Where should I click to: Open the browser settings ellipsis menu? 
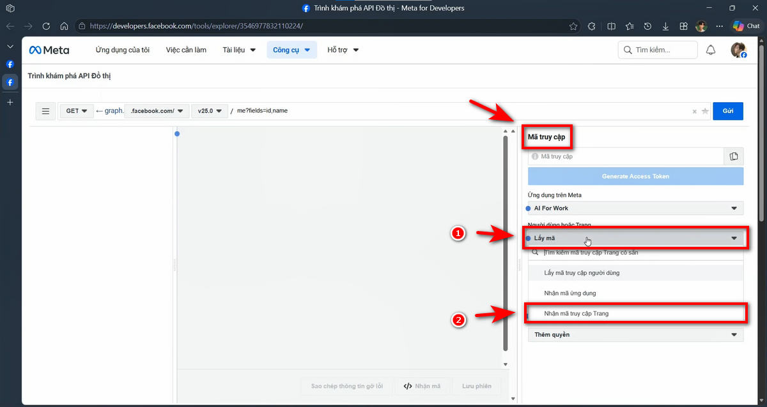point(720,26)
